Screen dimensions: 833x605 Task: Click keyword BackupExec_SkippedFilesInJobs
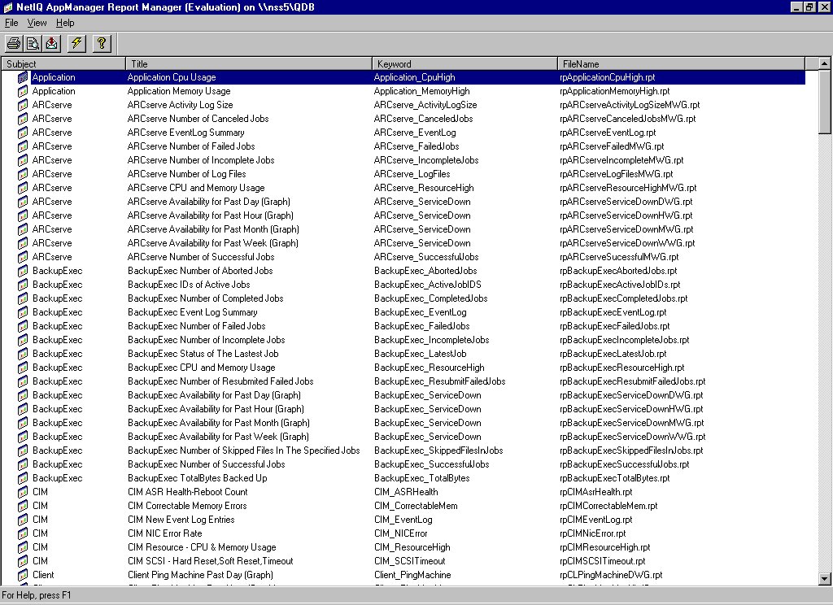point(438,450)
